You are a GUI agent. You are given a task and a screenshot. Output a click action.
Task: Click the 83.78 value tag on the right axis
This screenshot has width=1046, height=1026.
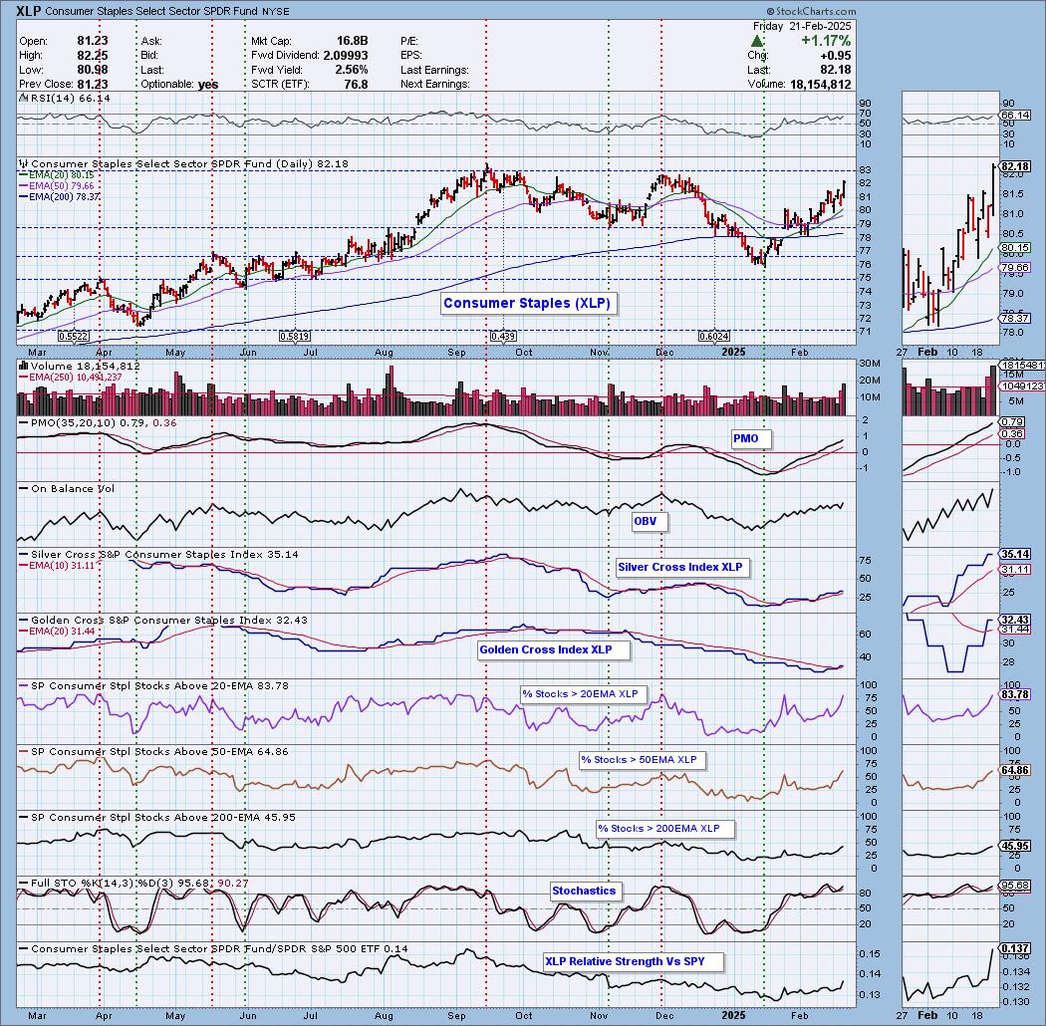coord(1015,694)
